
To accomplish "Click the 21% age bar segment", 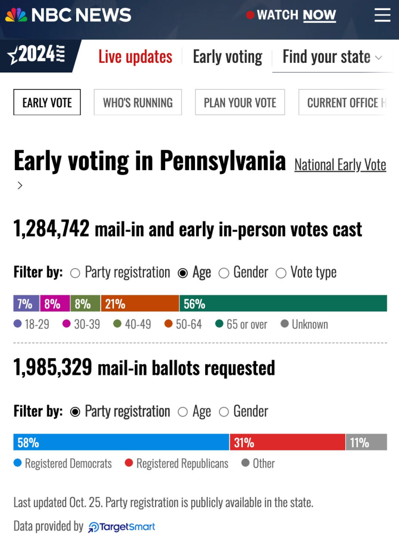I will (x=141, y=303).
